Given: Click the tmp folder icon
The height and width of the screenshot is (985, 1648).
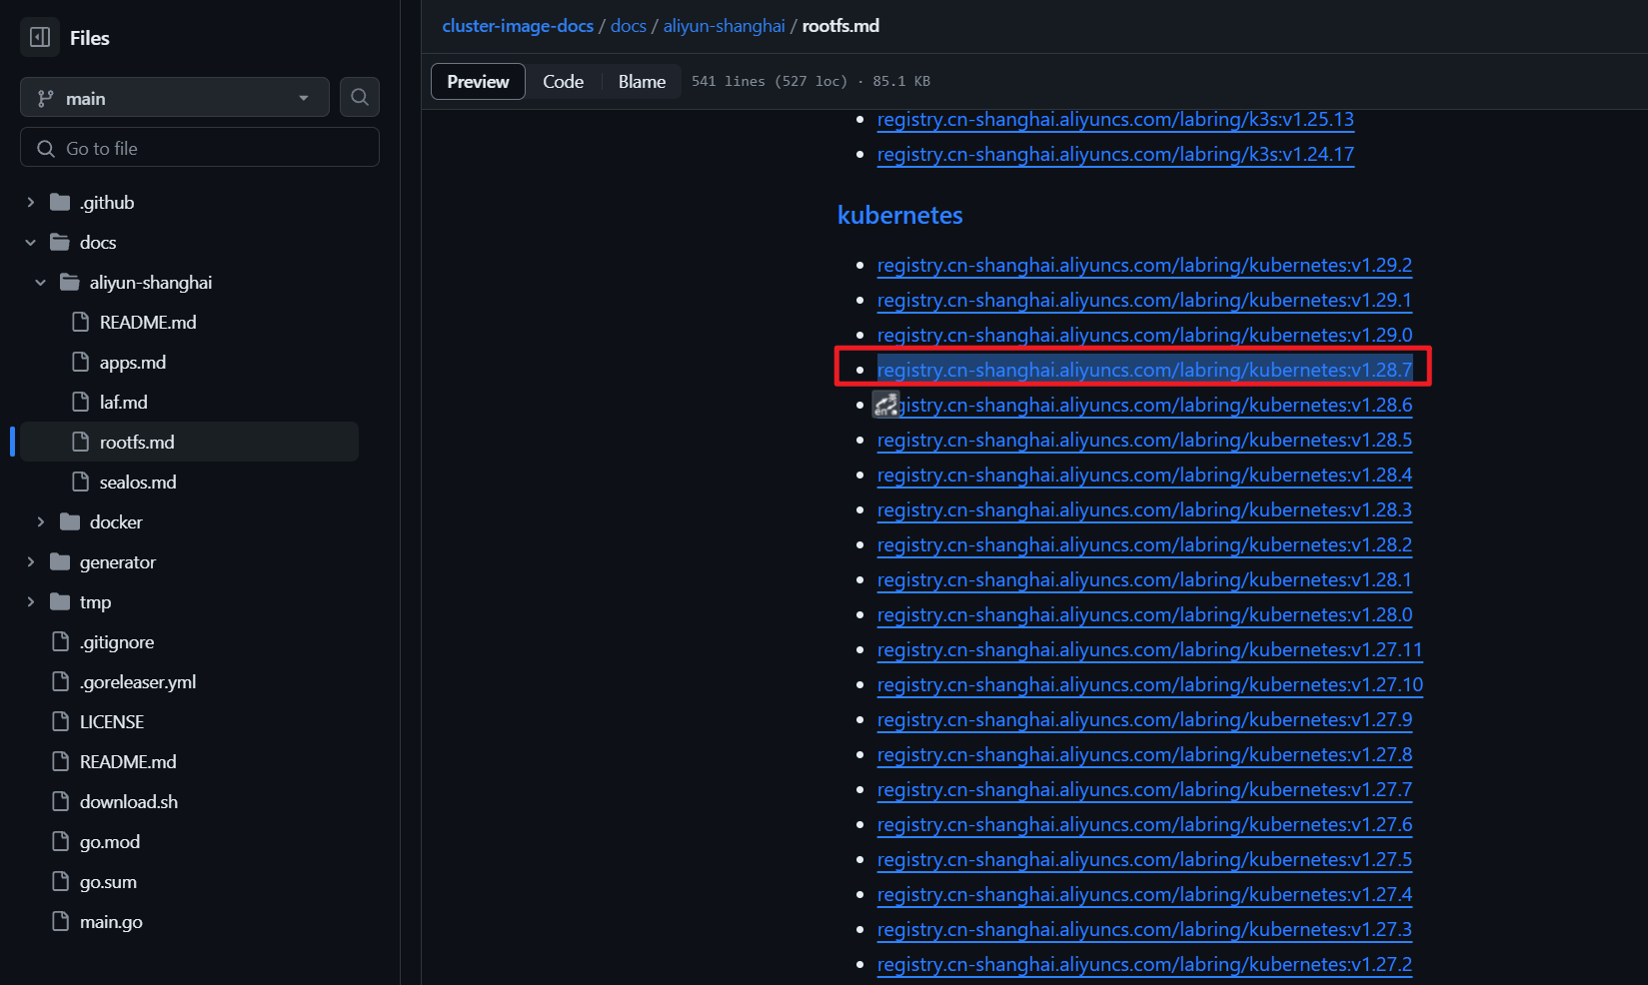Looking at the screenshot, I should 60,602.
